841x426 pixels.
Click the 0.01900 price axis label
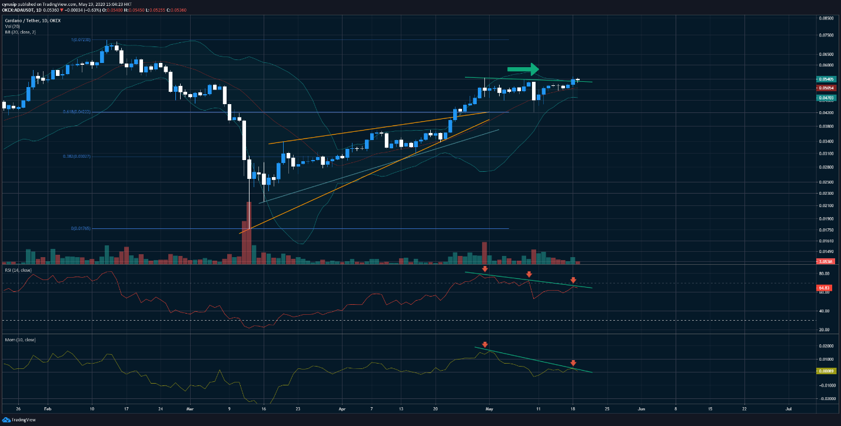[826, 218]
